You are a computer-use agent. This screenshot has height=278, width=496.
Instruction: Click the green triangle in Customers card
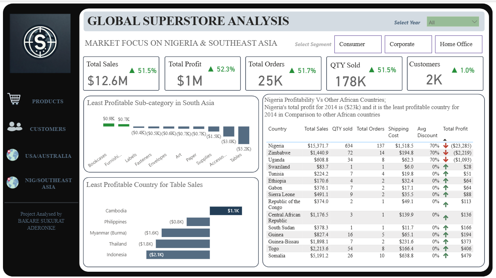[455, 70]
